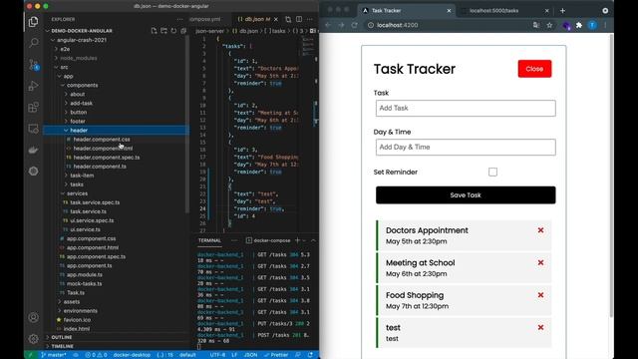Image resolution: width=638 pixels, height=359 pixels.
Task: Switch to the localhost:5000/tasks browser tab
Action: 504,11
